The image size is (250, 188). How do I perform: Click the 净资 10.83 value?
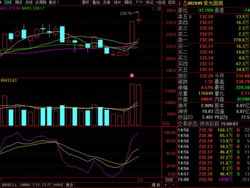click(x=207, y=111)
